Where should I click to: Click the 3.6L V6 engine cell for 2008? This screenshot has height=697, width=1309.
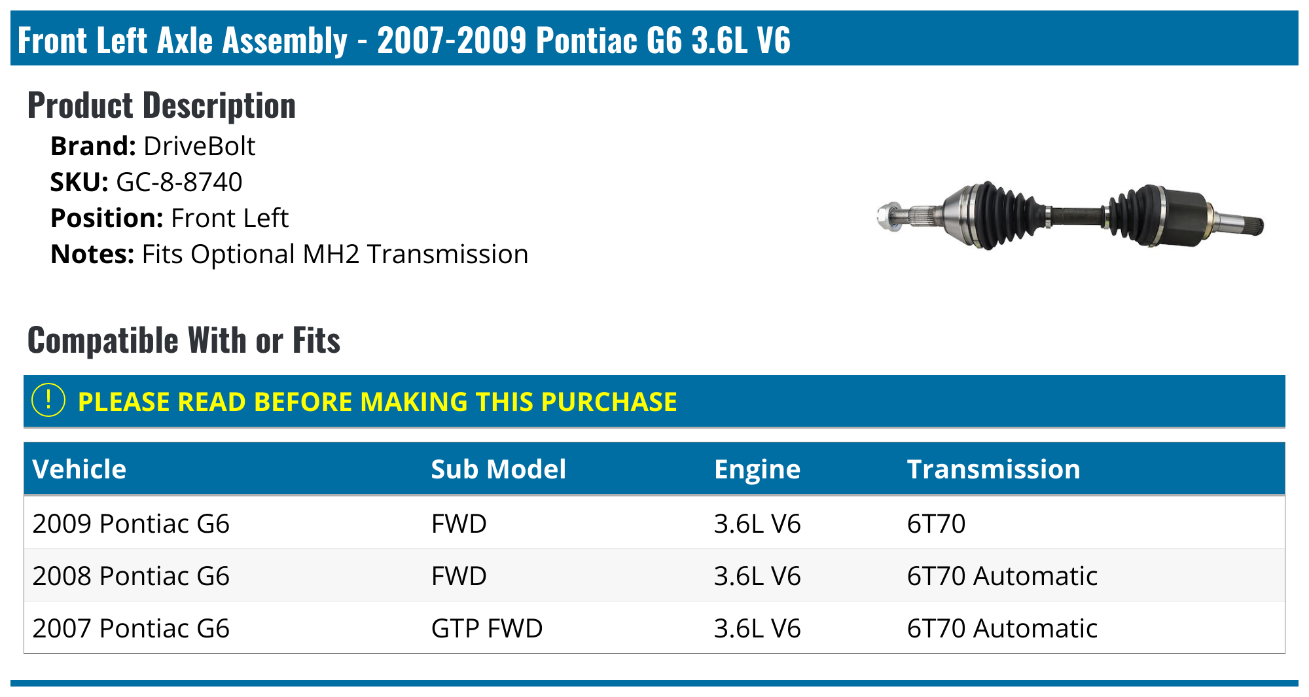[757, 576]
